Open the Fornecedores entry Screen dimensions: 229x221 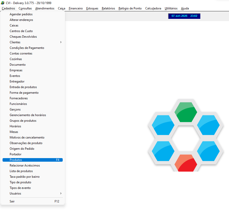click(32, 98)
